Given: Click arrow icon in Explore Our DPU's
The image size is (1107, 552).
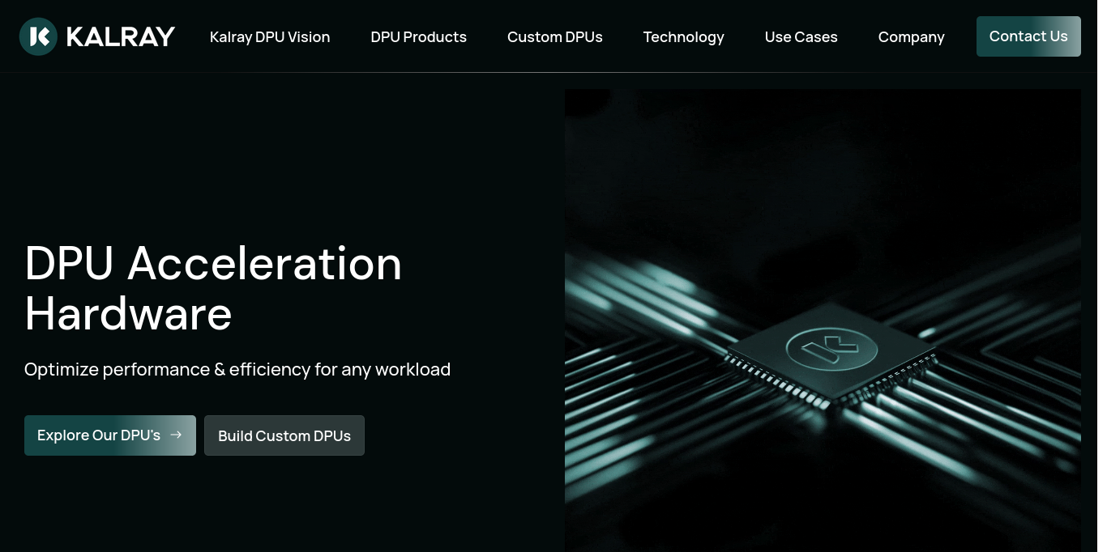Looking at the screenshot, I should pos(176,435).
